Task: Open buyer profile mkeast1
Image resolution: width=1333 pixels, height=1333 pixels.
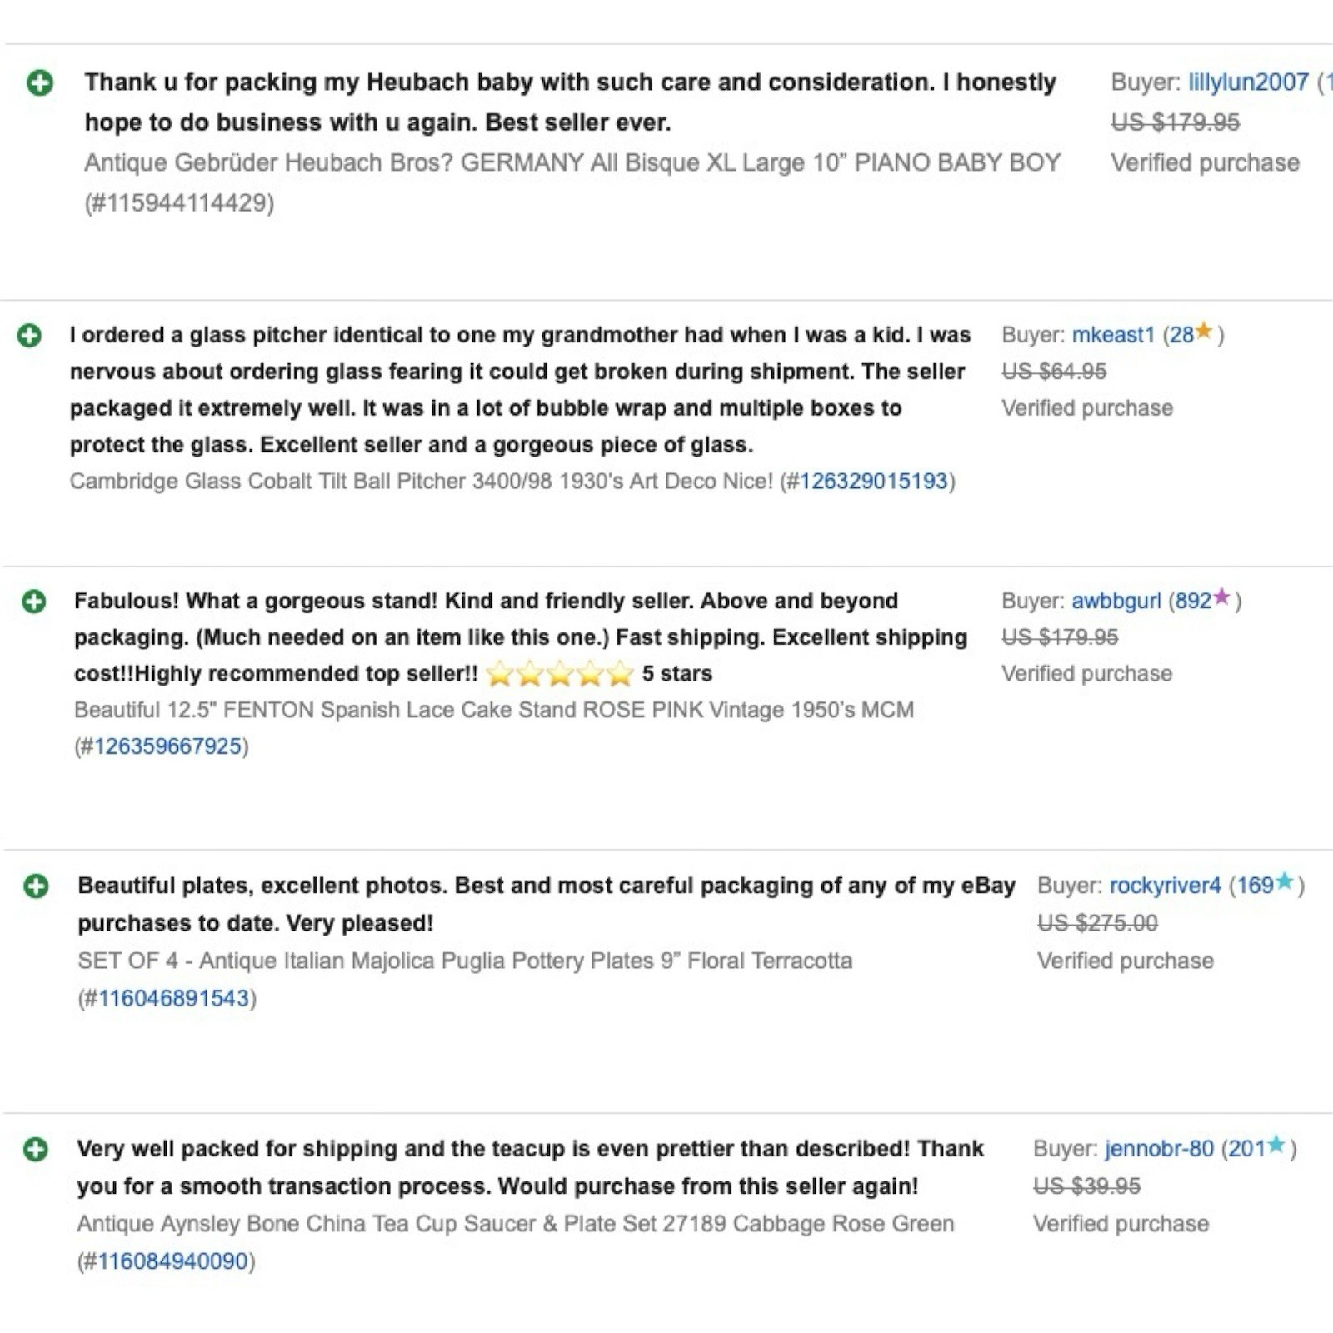Action: [x=1113, y=335]
